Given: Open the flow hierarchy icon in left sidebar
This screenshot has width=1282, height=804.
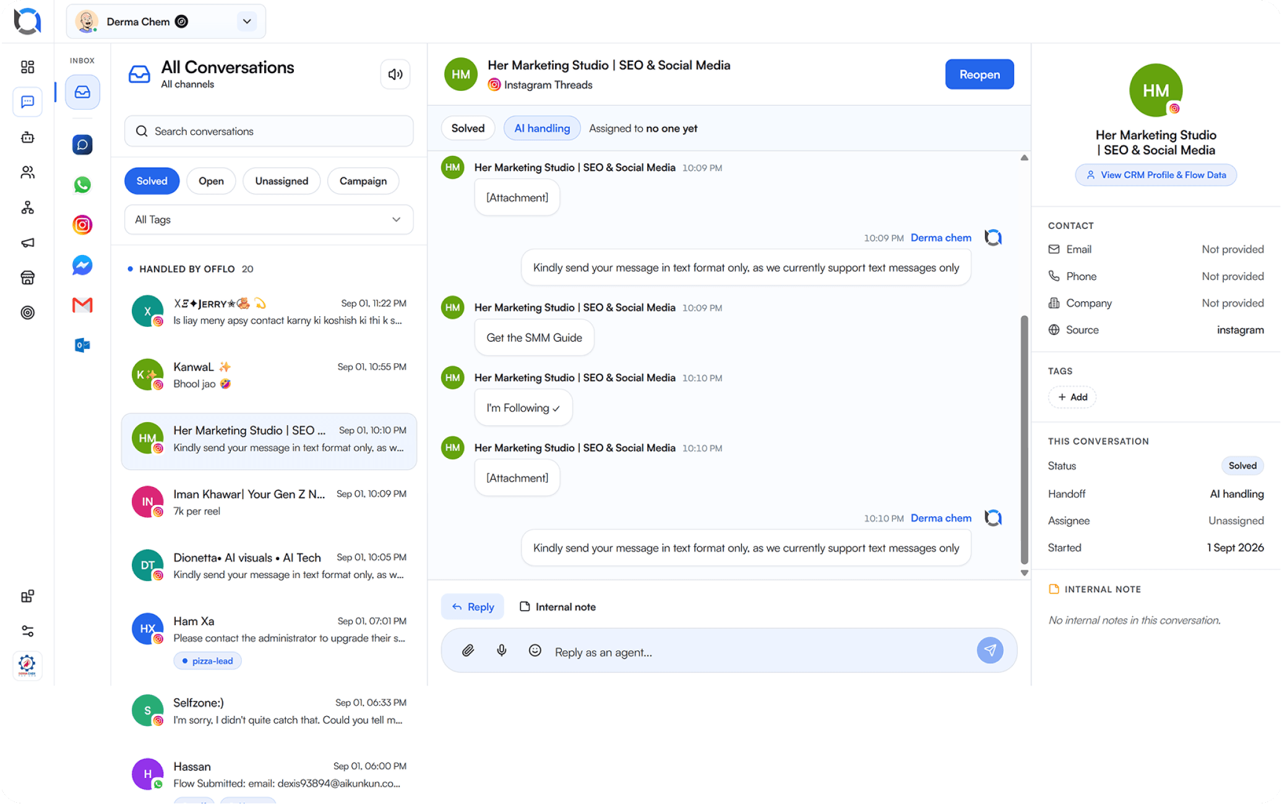Looking at the screenshot, I should coord(27,207).
